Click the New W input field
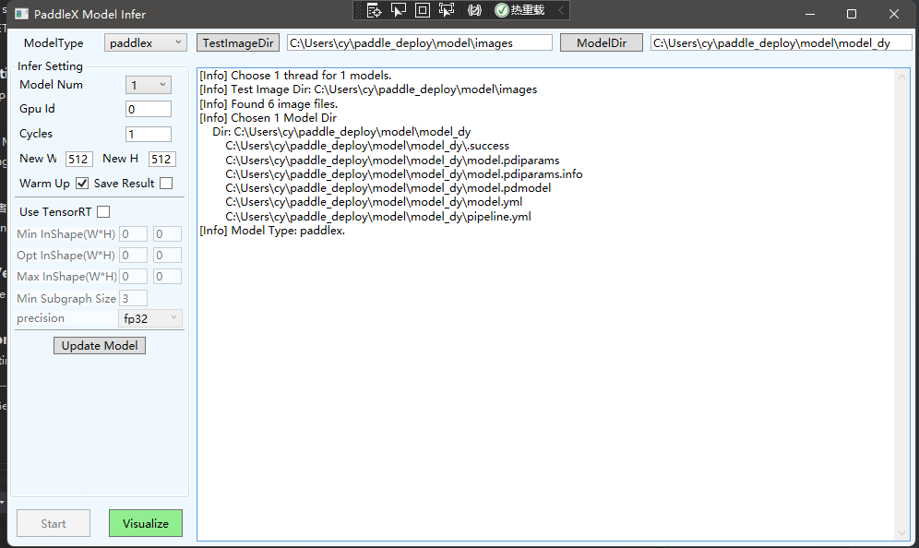Viewport: 919px width, 548px height. (79, 159)
